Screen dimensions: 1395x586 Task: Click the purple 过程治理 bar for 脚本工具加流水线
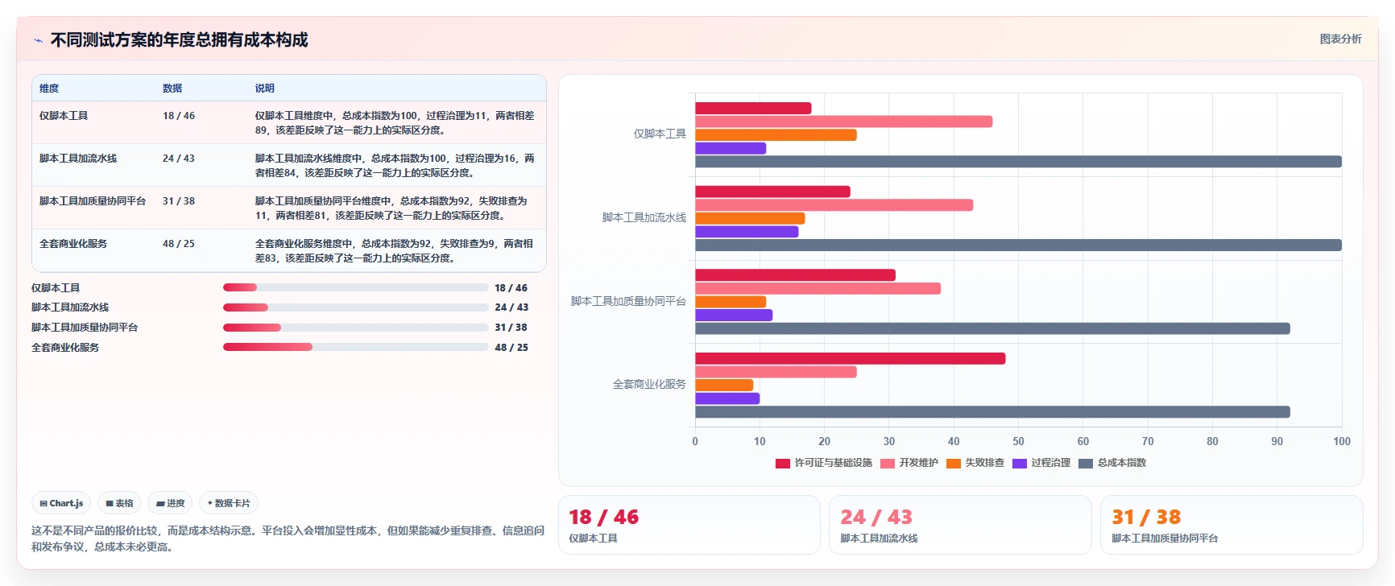pos(747,232)
